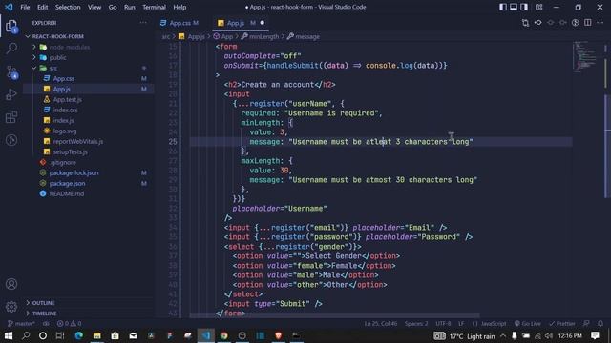Toggle secondary side bar layout icon
The height and width of the screenshot is (343, 611).
(524, 7)
